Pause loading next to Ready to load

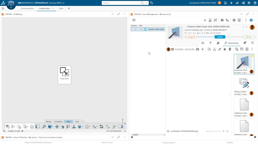point(22,131)
